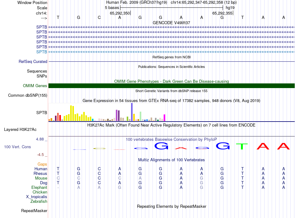The width and height of the screenshot is (295, 218).
Task: Select the Zebrafish alignment row label
Action: pos(39,201)
